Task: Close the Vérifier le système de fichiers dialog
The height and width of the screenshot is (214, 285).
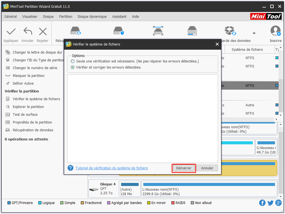Action: tap(217, 44)
